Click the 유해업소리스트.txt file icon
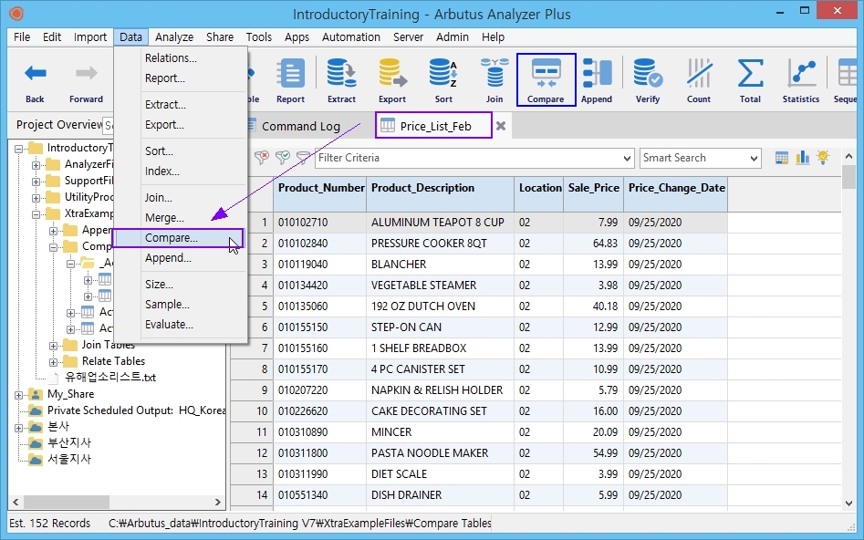The width and height of the screenshot is (864, 540). [53, 378]
